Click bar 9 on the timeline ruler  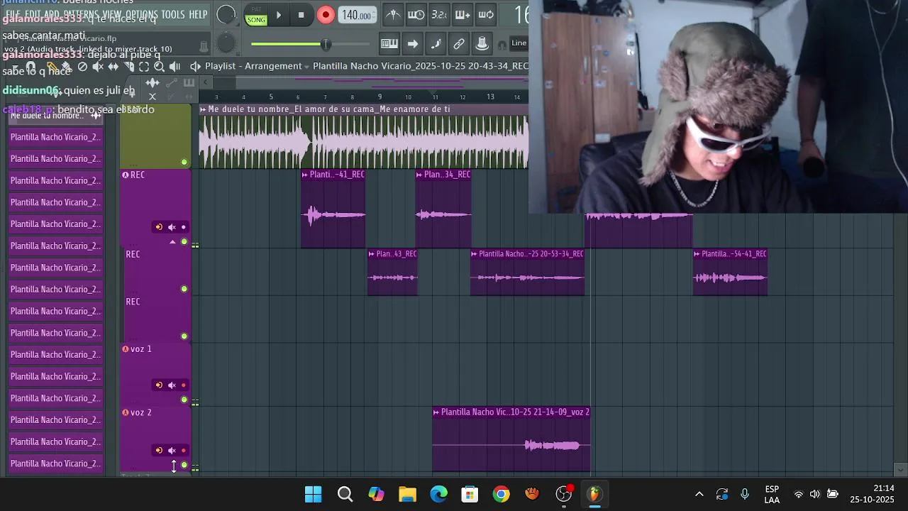click(380, 97)
